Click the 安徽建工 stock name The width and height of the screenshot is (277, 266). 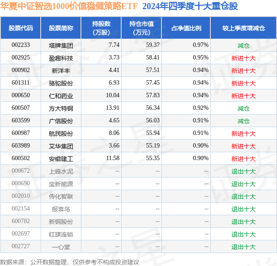tap(61, 159)
